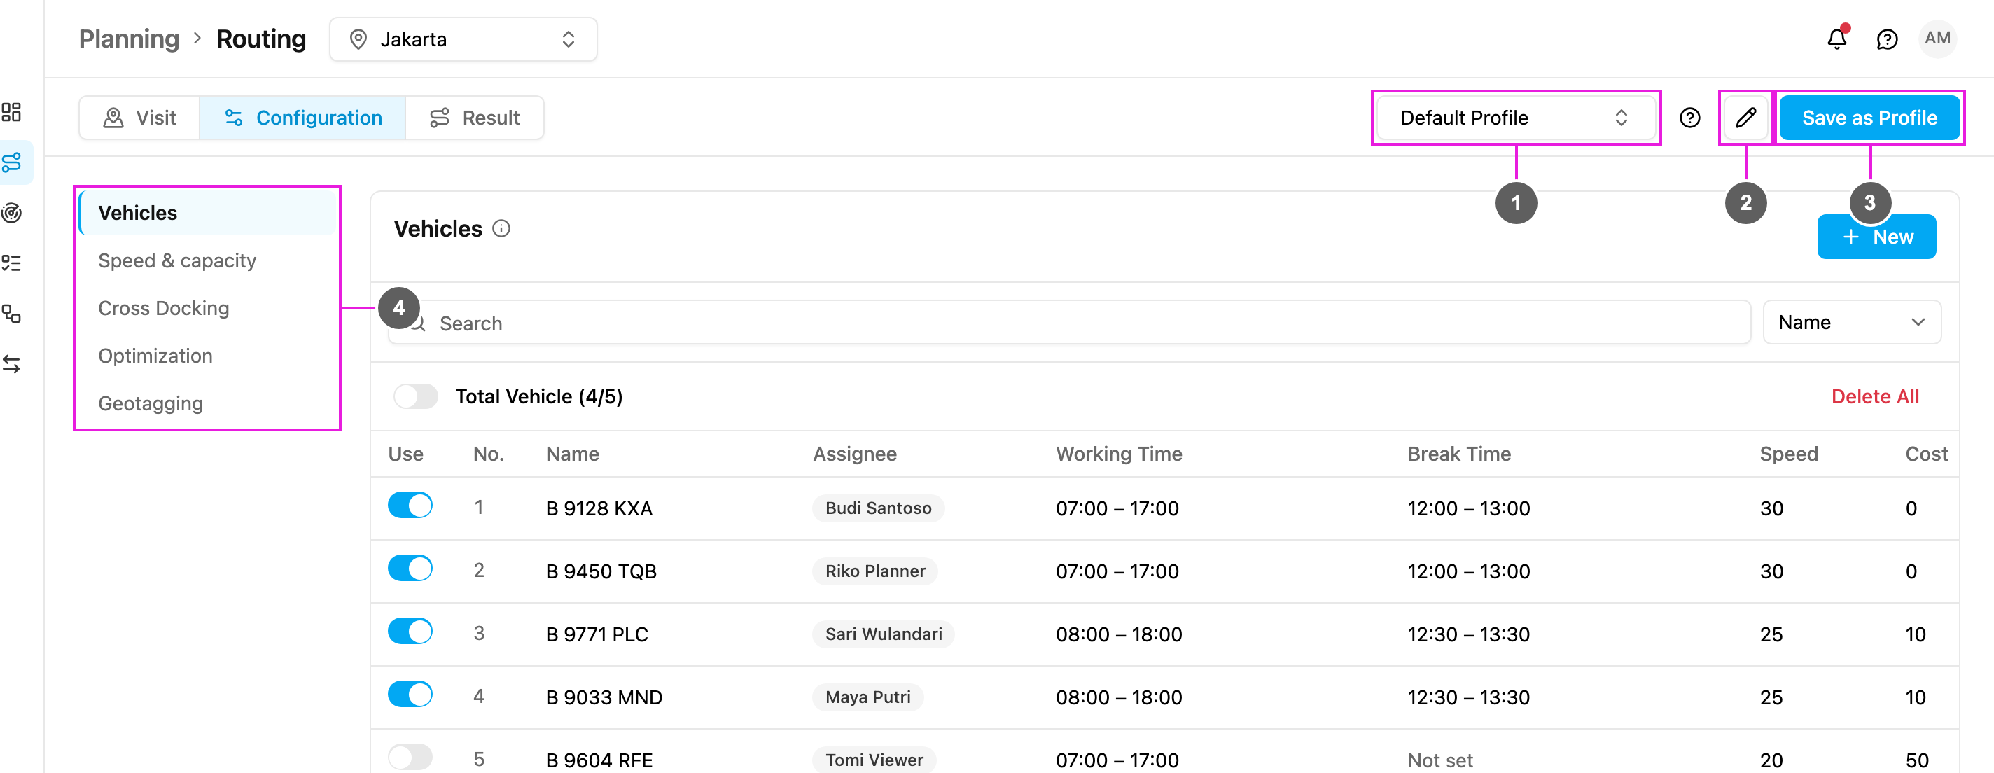1994x773 pixels.
Task: Open the Jakarta location dropdown
Action: click(463, 39)
